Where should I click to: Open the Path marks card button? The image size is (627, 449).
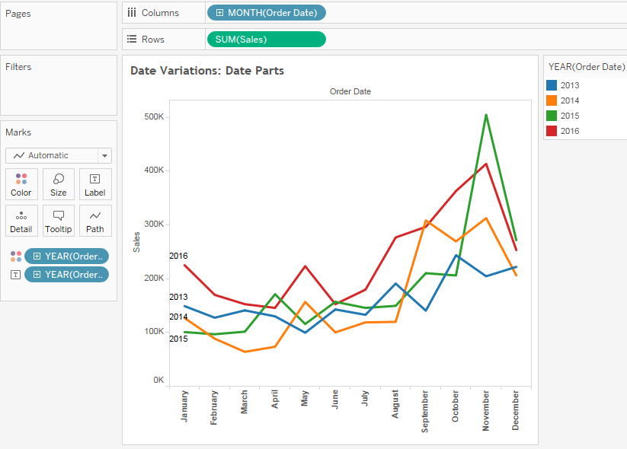[x=95, y=221]
